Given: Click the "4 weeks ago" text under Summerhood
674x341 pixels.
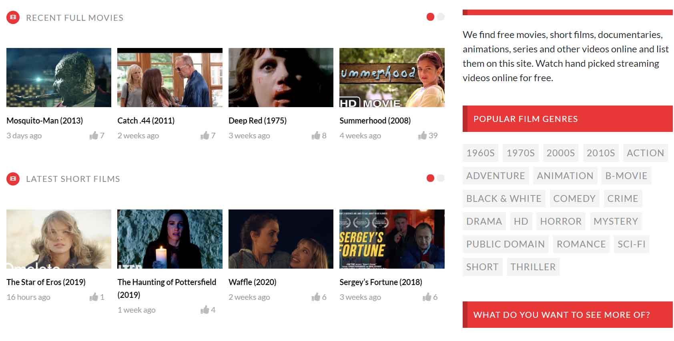Looking at the screenshot, I should click(x=360, y=136).
